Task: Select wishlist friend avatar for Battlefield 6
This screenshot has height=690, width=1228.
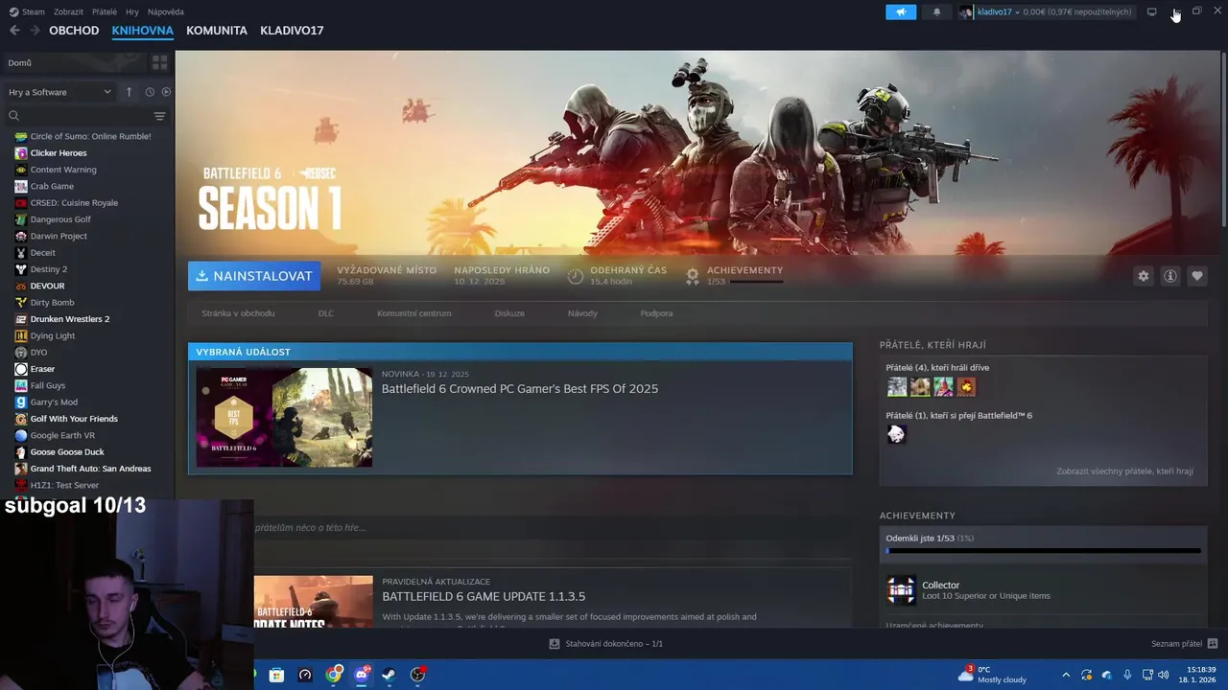Action: (x=896, y=434)
